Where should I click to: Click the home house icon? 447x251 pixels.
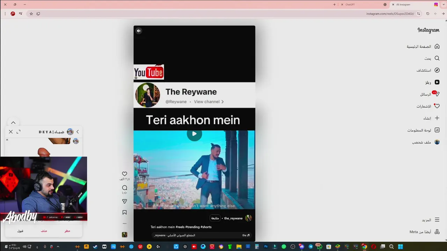tap(437, 46)
